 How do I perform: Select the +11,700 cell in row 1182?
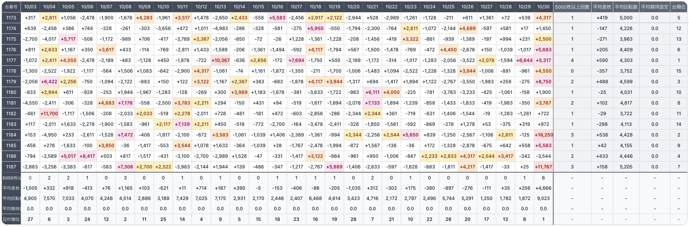pyautogui.click(x=49, y=113)
